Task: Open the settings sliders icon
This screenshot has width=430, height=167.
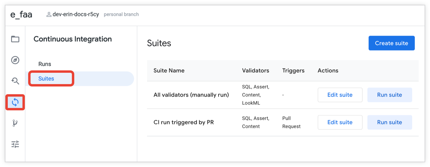Action: [15, 144]
